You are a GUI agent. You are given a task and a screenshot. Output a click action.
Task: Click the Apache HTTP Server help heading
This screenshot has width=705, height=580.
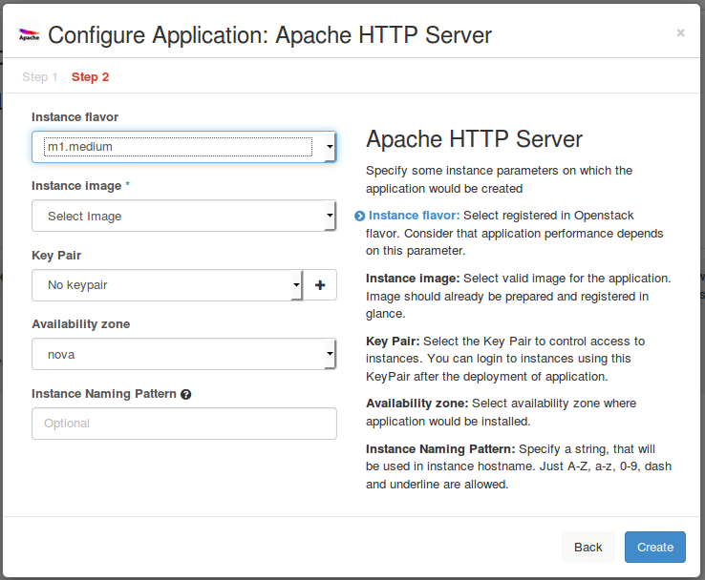pos(474,139)
